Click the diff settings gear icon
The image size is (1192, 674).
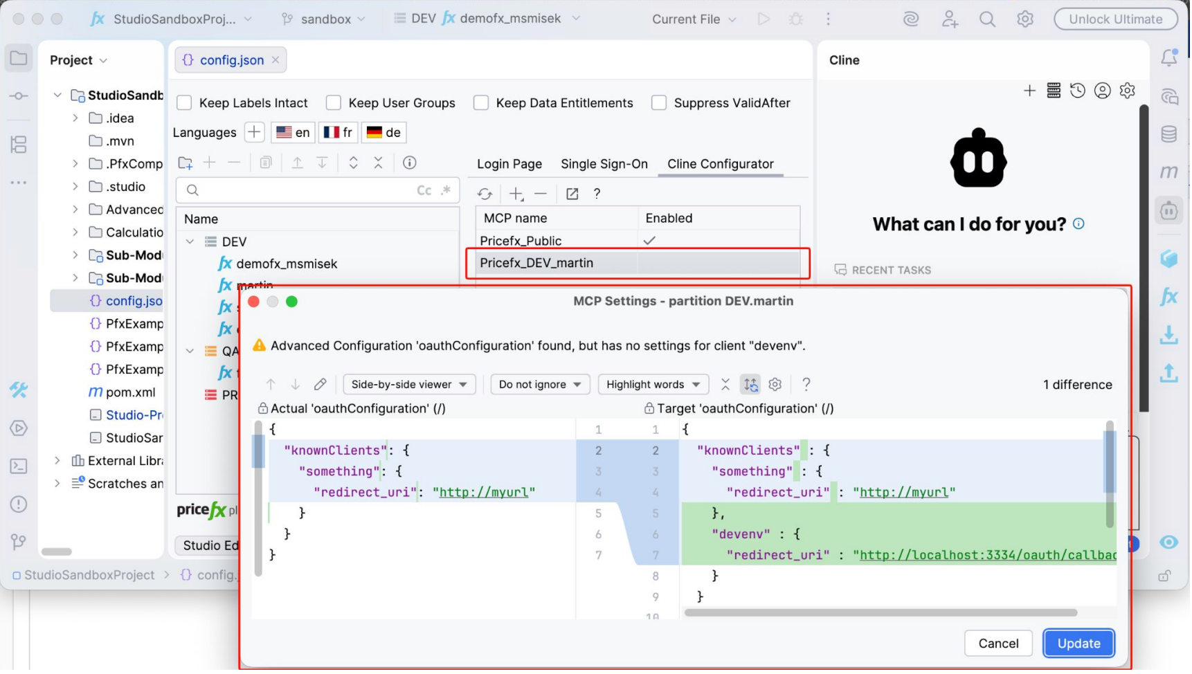(777, 385)
